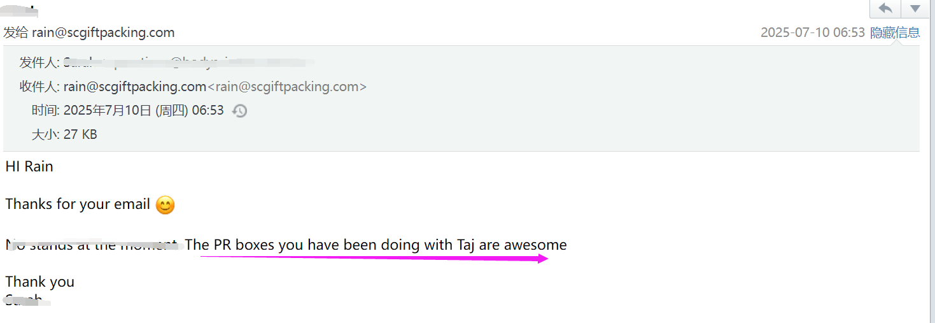The width and height of the screenshot is (935, 323).
Task: Click the 发给 rain@scgiftpacking.com summary line
Action: pos(89,32)
